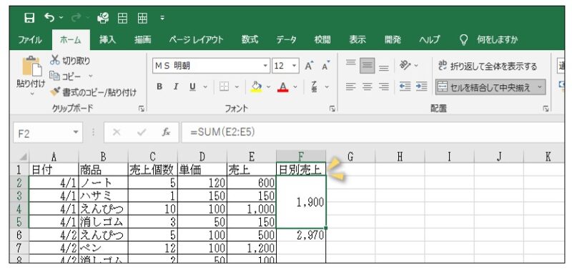Decrease the indent
The width and height of the screenshot is (572, 273).
pyautogui.click(x=405, y=87)
